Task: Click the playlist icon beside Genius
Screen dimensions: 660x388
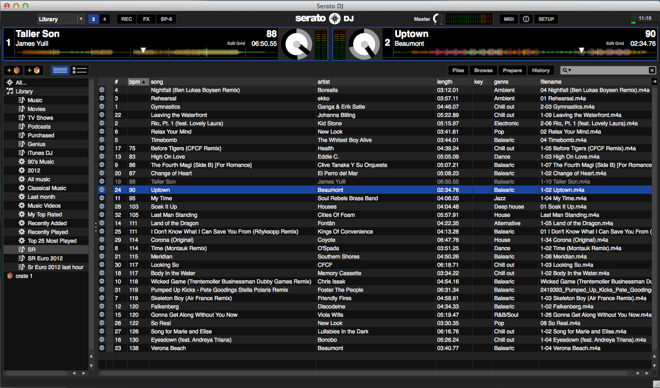Action: click(x=21, y=144)
